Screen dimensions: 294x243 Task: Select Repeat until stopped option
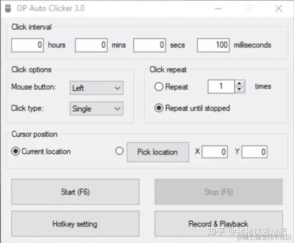(159, 108)
